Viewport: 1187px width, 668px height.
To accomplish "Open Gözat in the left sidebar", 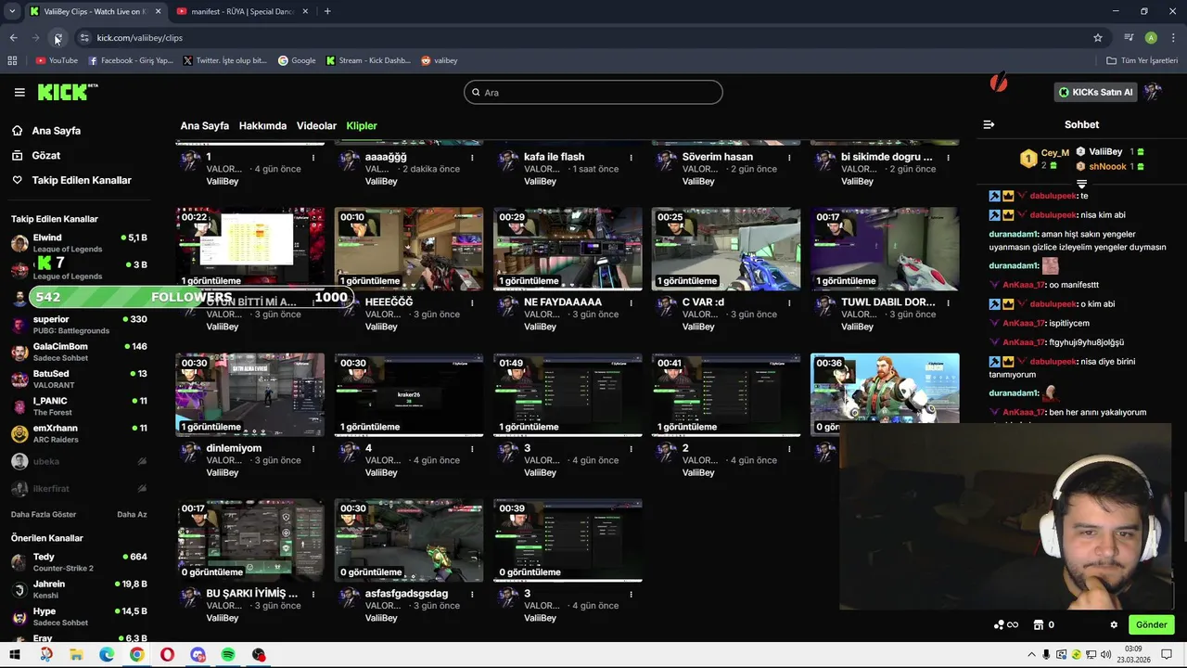I will pyautogui.click(x=45, y=155).
